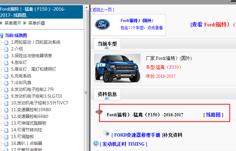Open 12.变速器控制6R80

tap(30, 116)
